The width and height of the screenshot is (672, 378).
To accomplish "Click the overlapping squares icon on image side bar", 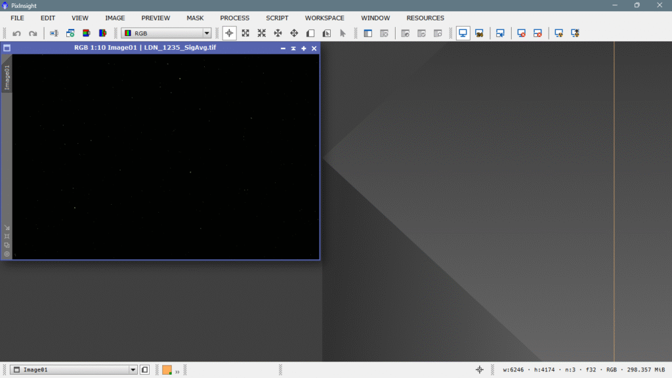I will (x=7, y=245).
